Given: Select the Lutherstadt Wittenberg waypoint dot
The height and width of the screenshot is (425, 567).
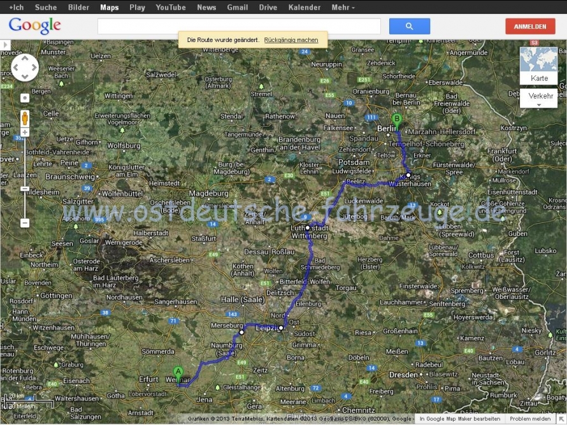Looking at the screenshot, I should (307, 228).
